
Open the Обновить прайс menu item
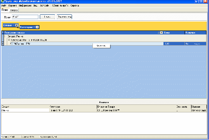click(x=60, y=6)
